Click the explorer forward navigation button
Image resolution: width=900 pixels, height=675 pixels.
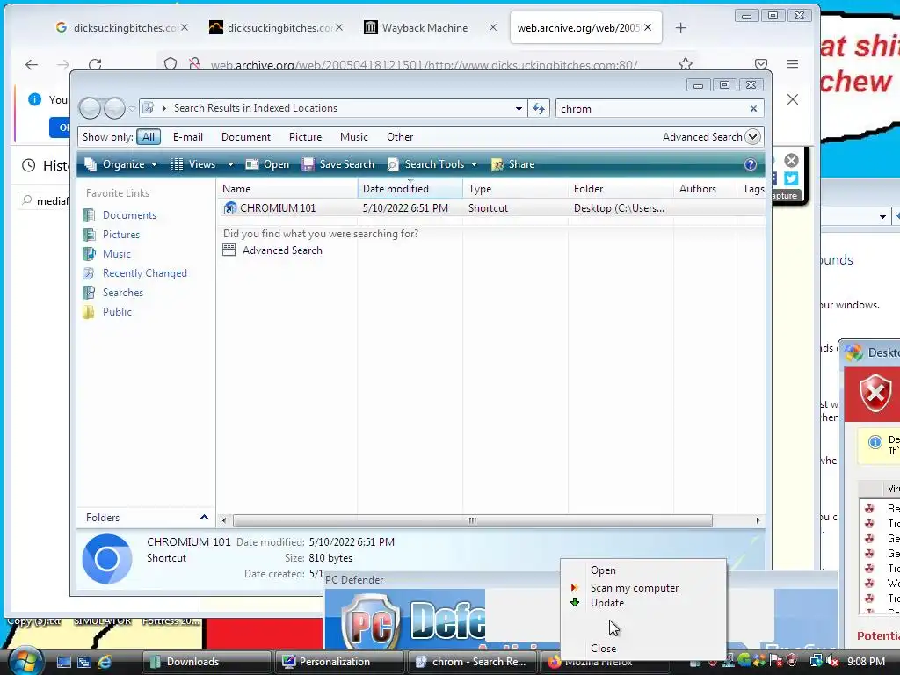[114, 108]
